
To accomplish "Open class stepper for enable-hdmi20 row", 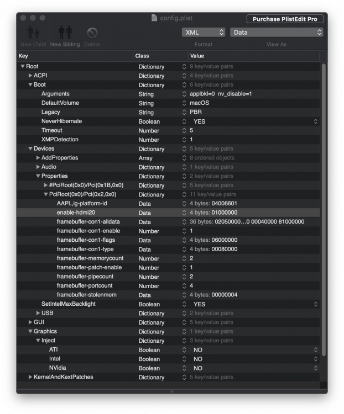I will [184, 213].
